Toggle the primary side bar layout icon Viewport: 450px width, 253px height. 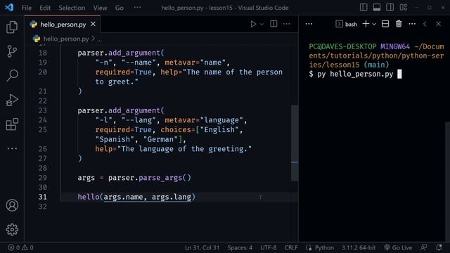coord(364,8)
